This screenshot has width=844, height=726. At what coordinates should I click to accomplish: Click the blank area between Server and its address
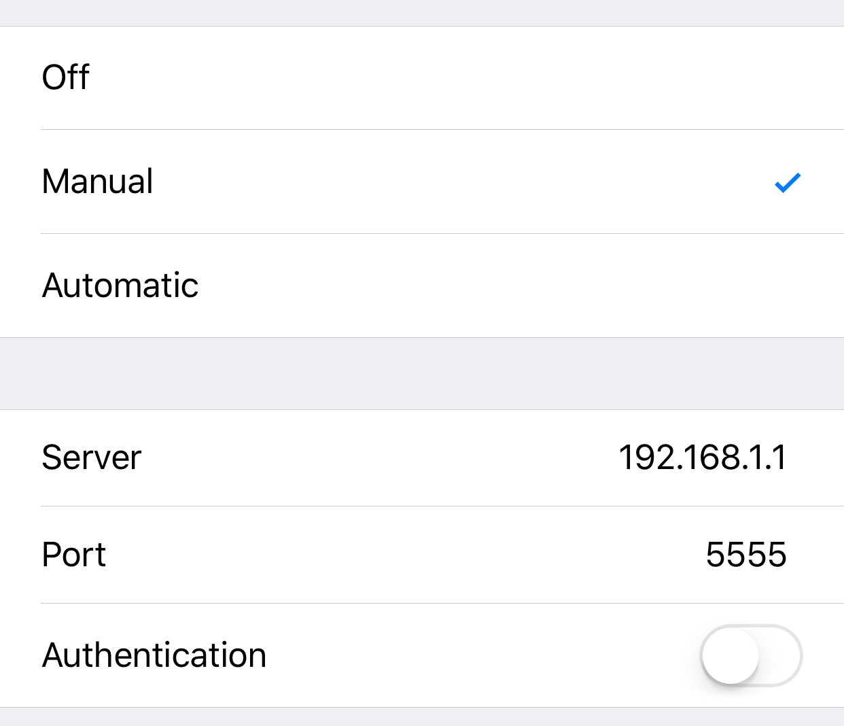point(381,457)
